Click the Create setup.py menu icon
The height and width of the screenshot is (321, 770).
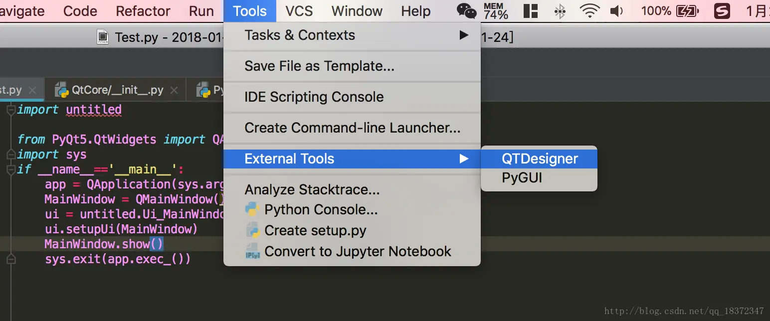click(253, 230)
